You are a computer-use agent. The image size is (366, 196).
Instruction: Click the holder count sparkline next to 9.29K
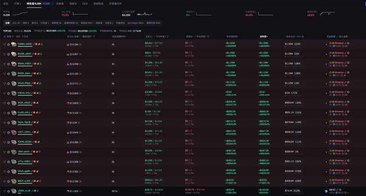click(x=20, y=14)
